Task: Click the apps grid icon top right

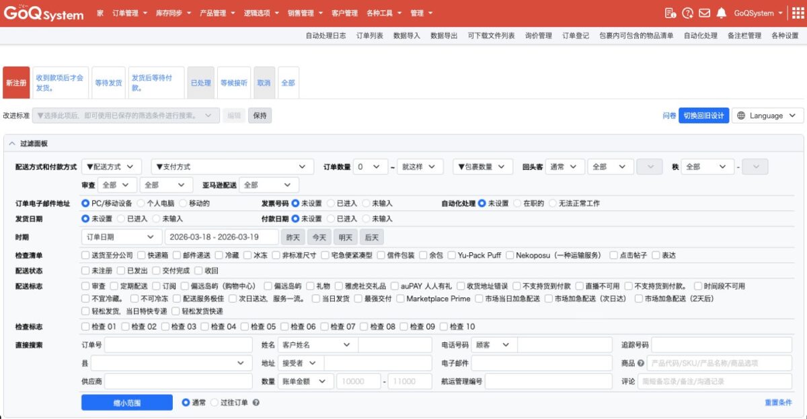Action: (x=798, y=13)
